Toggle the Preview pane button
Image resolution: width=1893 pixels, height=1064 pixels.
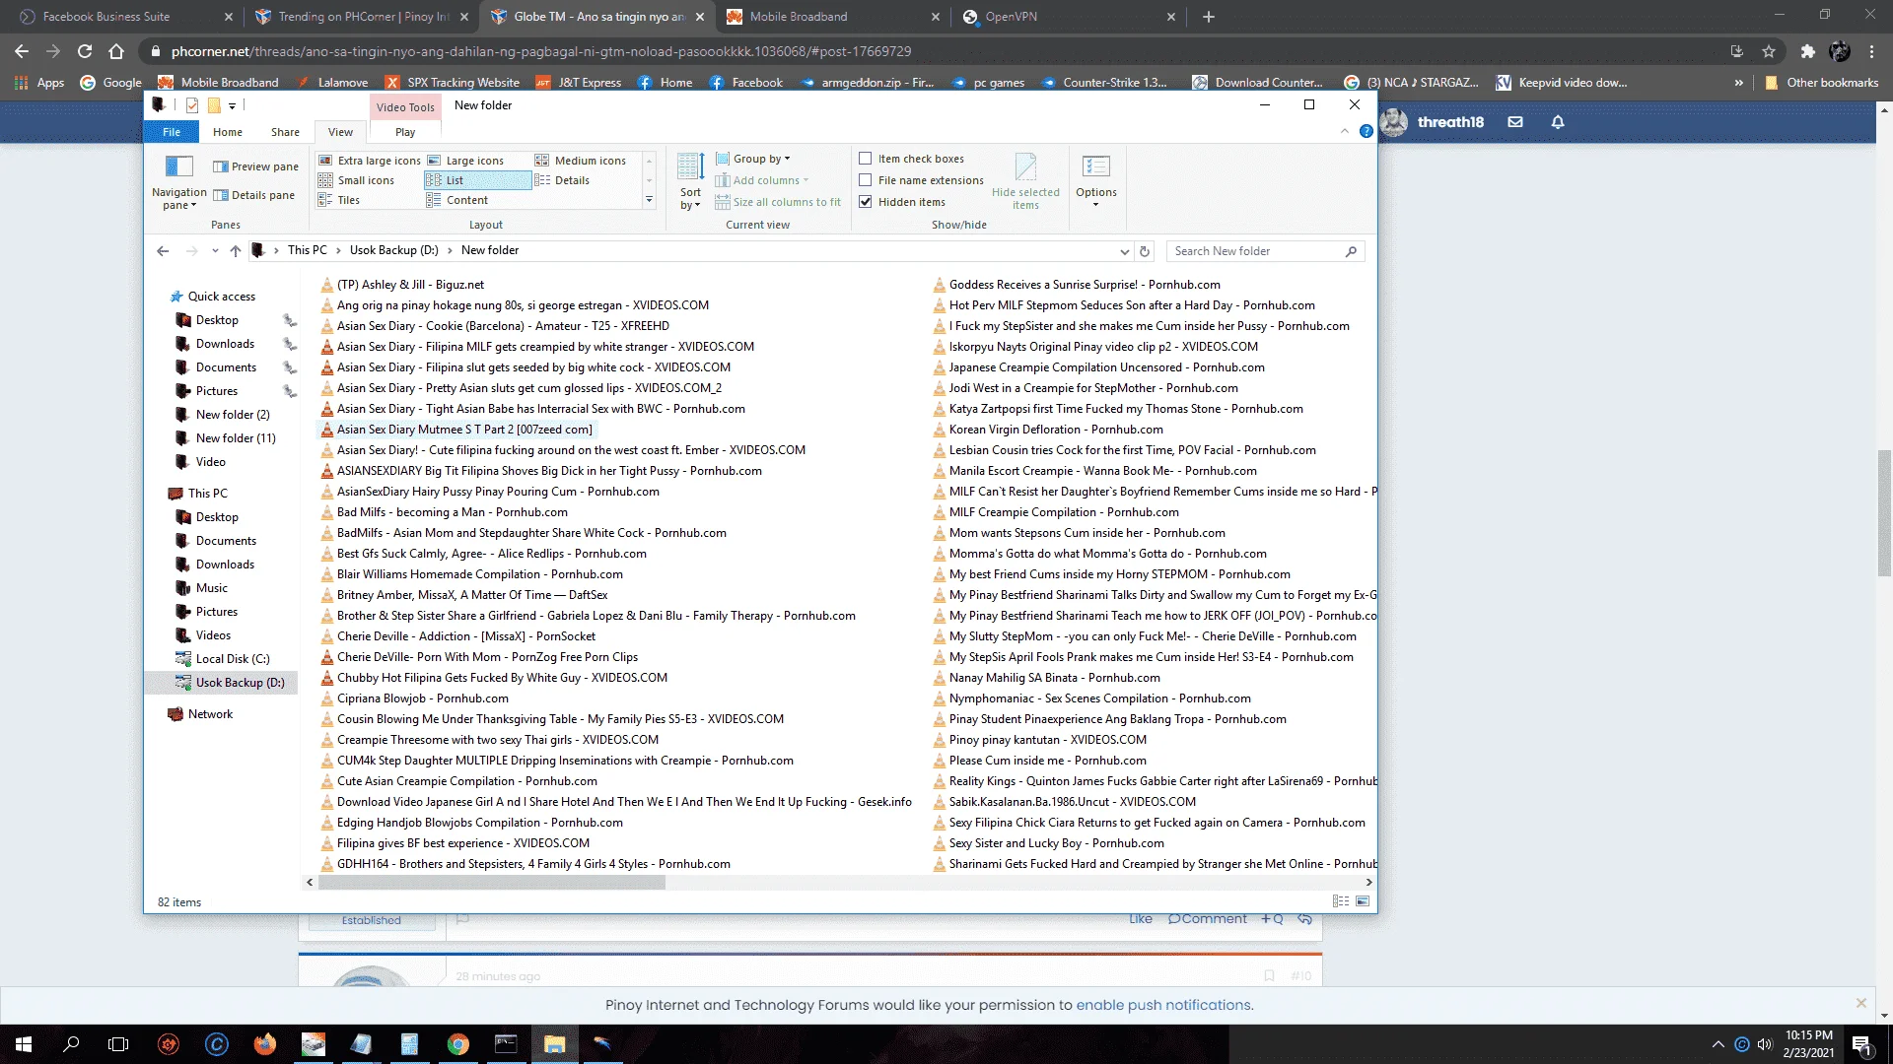(x=255, y=166)
